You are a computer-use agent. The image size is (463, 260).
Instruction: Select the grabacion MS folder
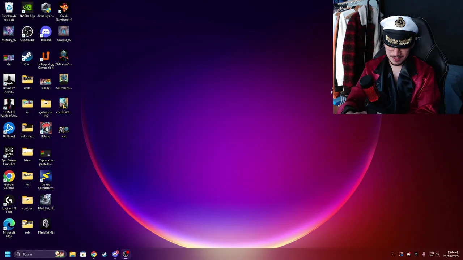46,108
